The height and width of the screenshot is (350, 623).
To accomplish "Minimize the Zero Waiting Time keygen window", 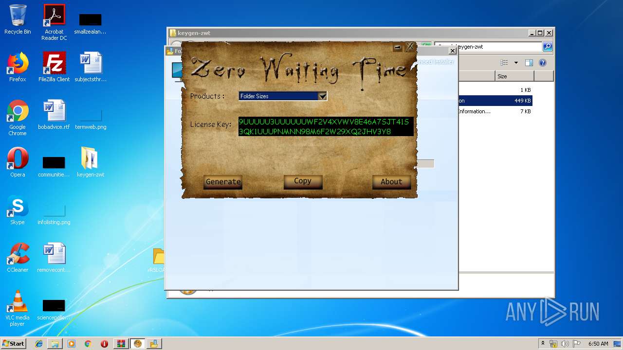I will point(398,47).
